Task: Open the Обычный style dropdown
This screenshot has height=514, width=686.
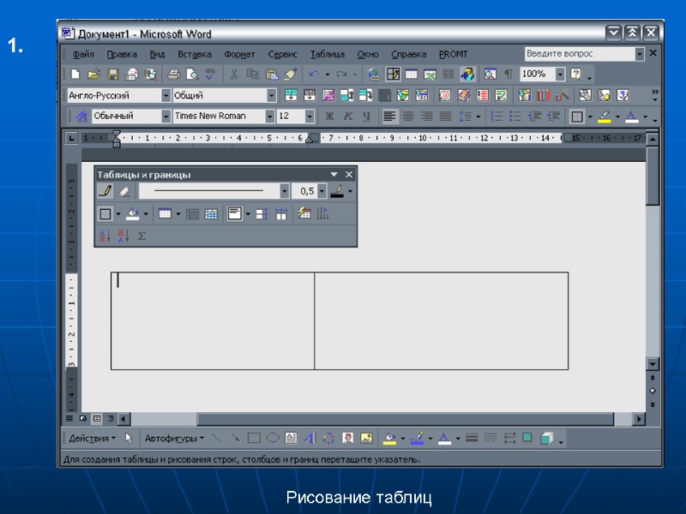Action: click(x=165, y=117)
